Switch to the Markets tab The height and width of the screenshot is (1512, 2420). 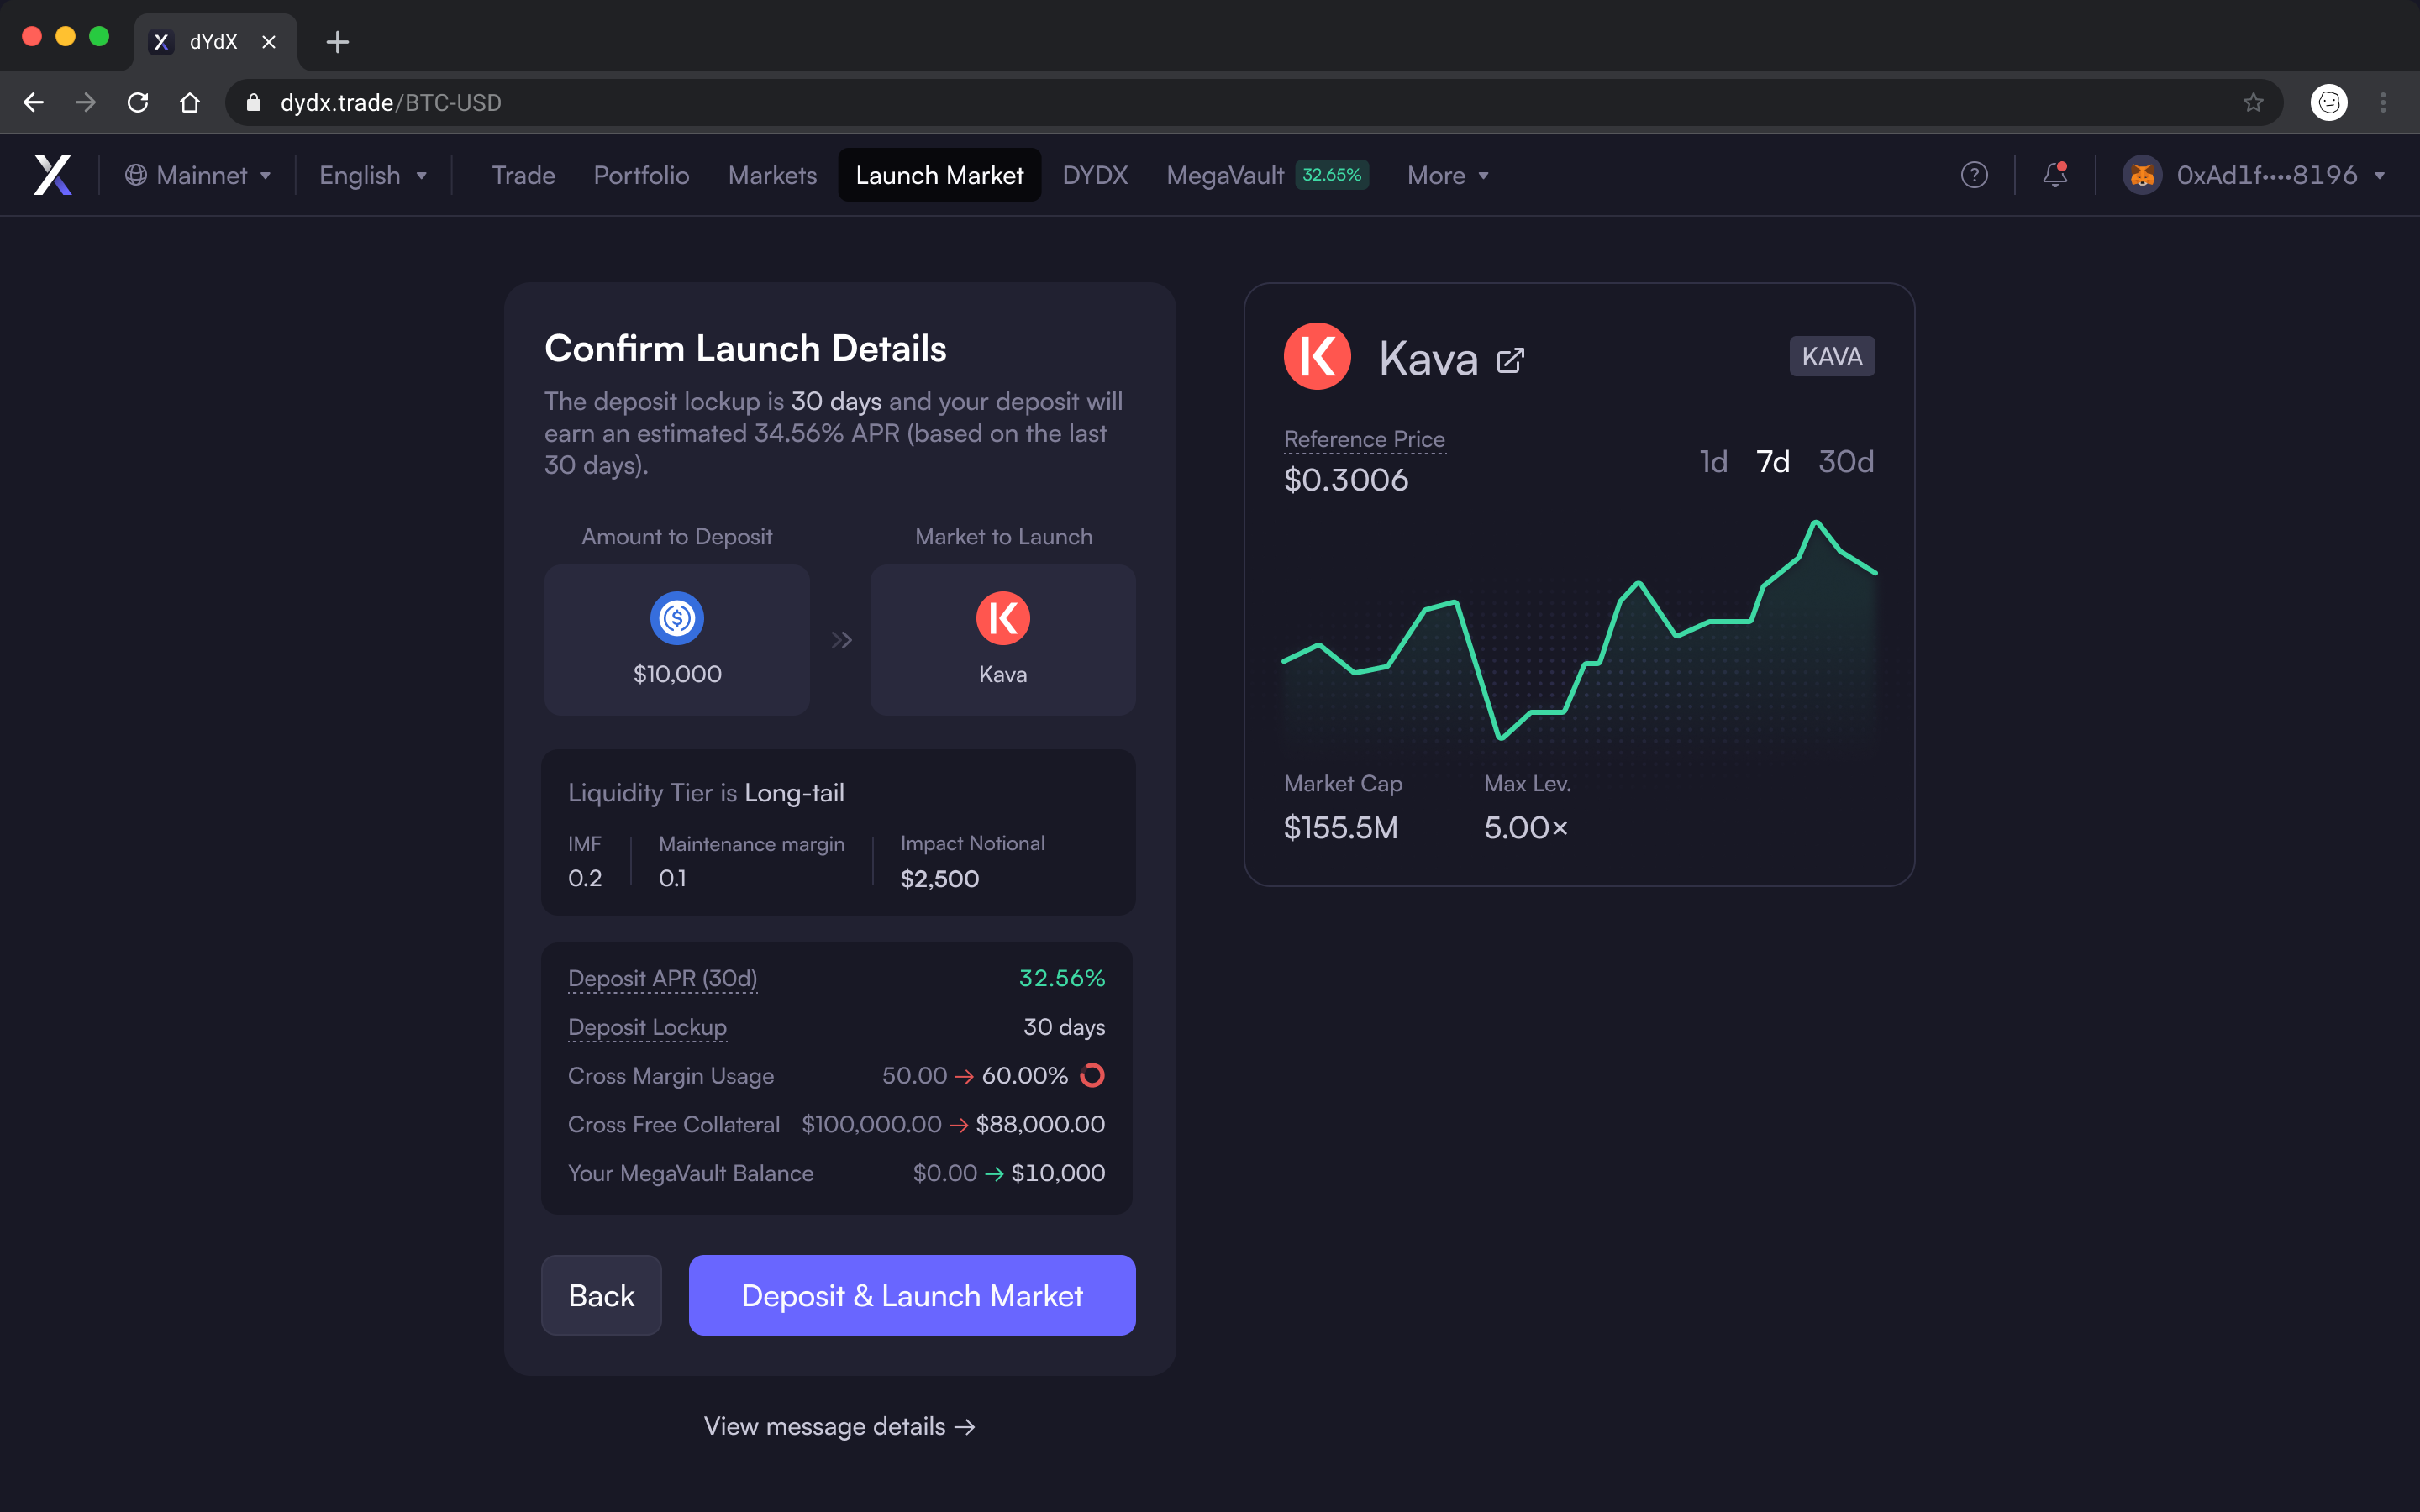point(771,175)
